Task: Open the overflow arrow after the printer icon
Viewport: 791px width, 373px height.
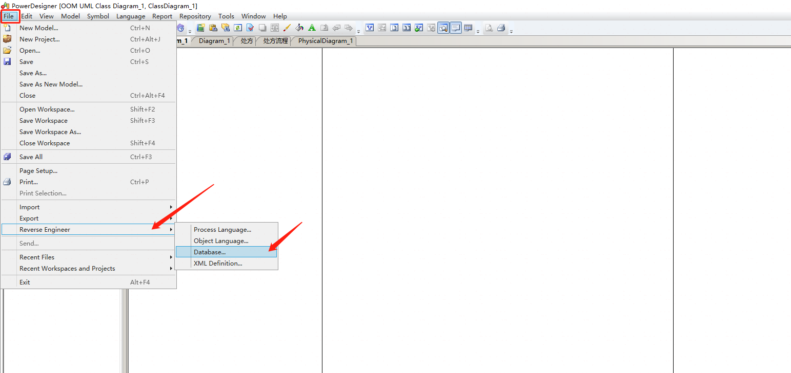Action: click(511, 31)
